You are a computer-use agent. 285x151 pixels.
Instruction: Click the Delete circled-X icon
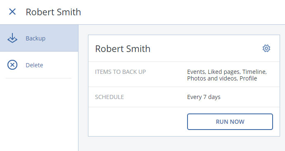click(x=12, y=65)
